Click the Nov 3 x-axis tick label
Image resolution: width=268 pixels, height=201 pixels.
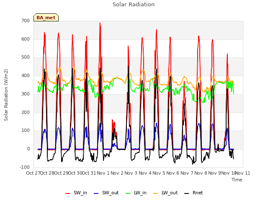pos(131,173)
